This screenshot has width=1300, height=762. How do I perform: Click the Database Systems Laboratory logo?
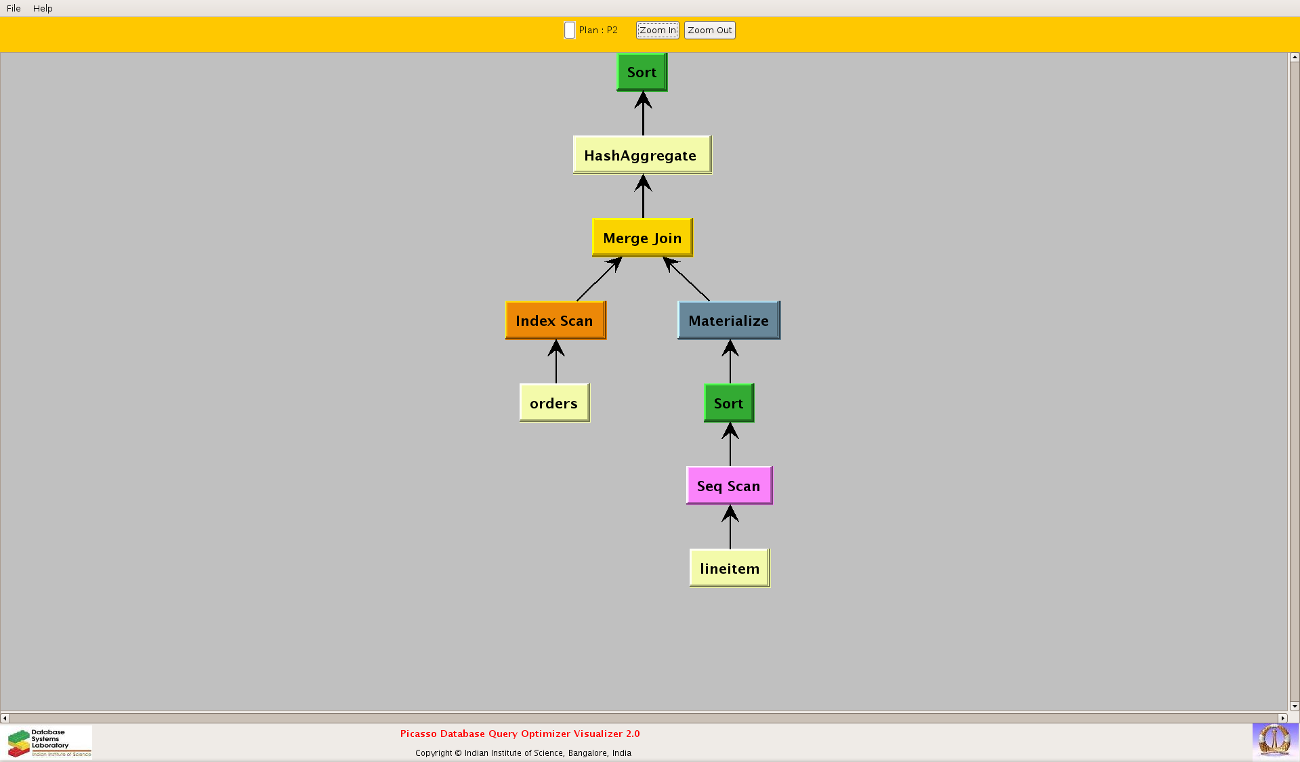point(49,742)
